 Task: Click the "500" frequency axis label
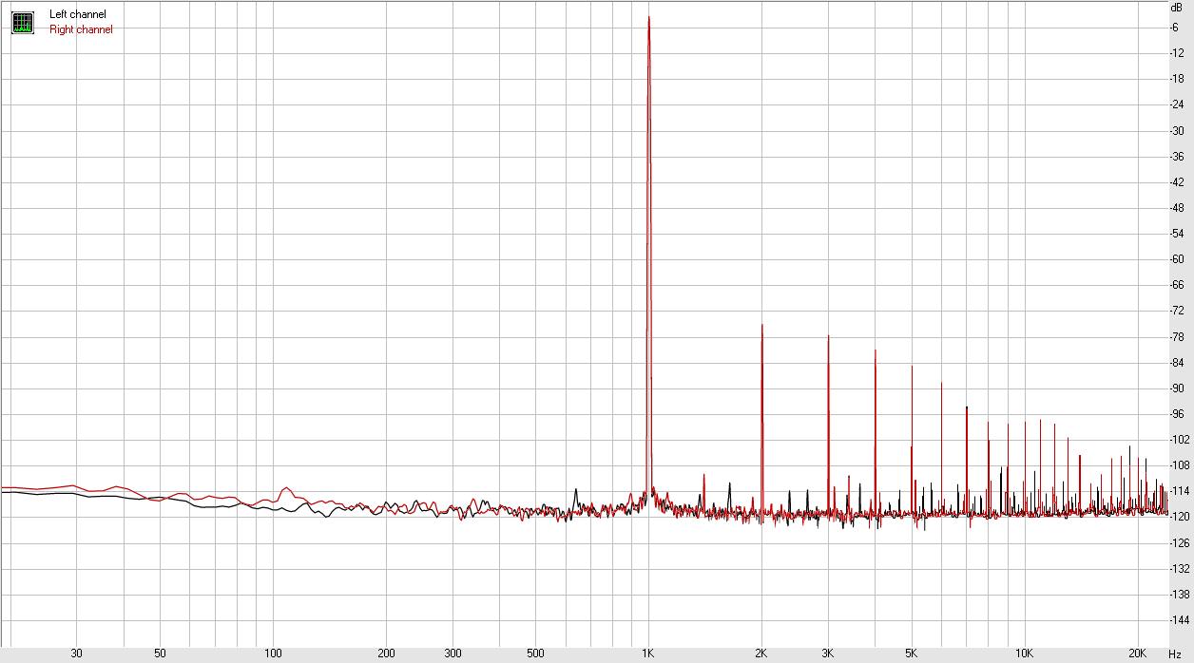[x=535, y=654]
